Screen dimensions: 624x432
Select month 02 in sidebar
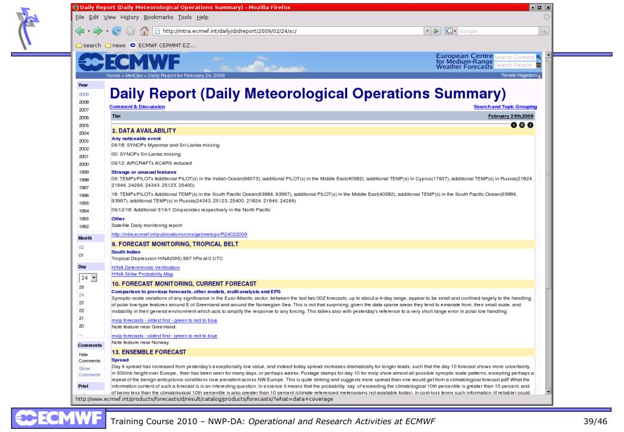81,247
